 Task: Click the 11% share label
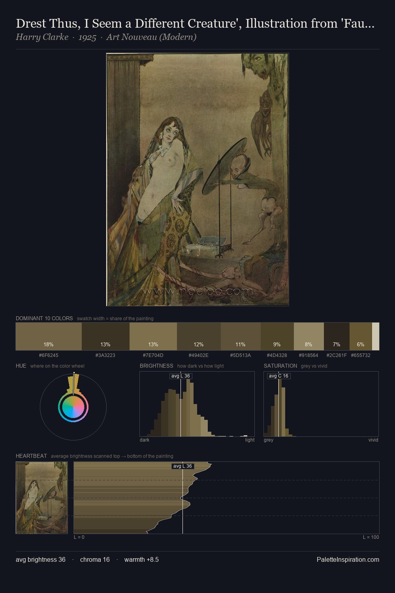coord(241,344)
